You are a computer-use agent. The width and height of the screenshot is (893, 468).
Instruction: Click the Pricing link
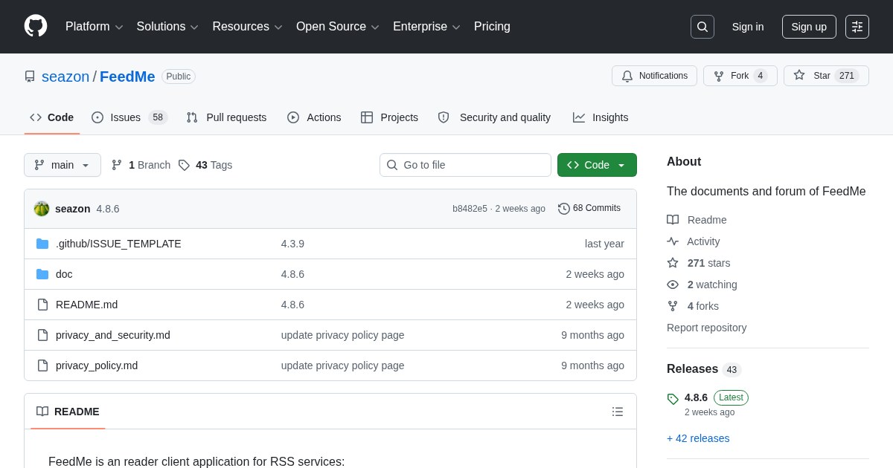(x=492, y=27)
